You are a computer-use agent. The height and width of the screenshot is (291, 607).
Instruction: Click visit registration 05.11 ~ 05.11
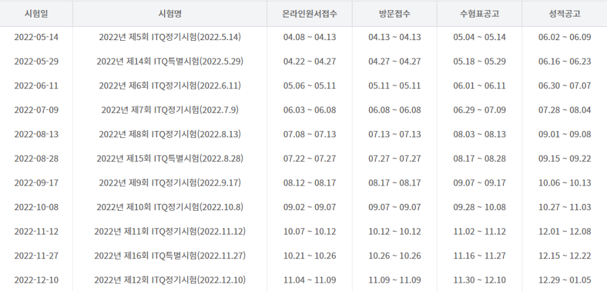395,86
